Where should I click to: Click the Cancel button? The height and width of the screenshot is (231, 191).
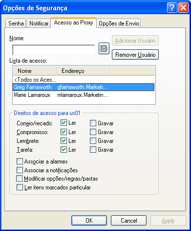coord(128,221)
